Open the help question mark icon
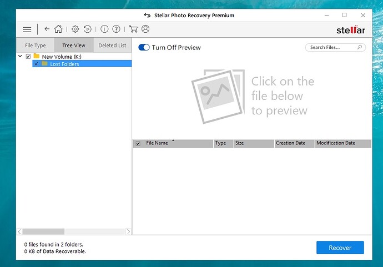The image size is (383, 267). tap(116, 29)
